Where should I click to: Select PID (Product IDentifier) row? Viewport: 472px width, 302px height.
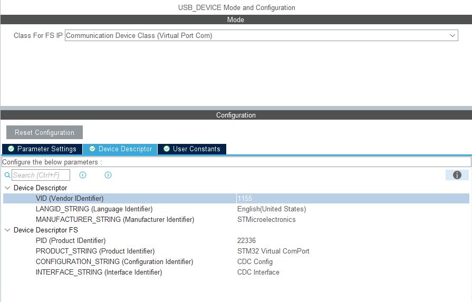coord(236,241)
